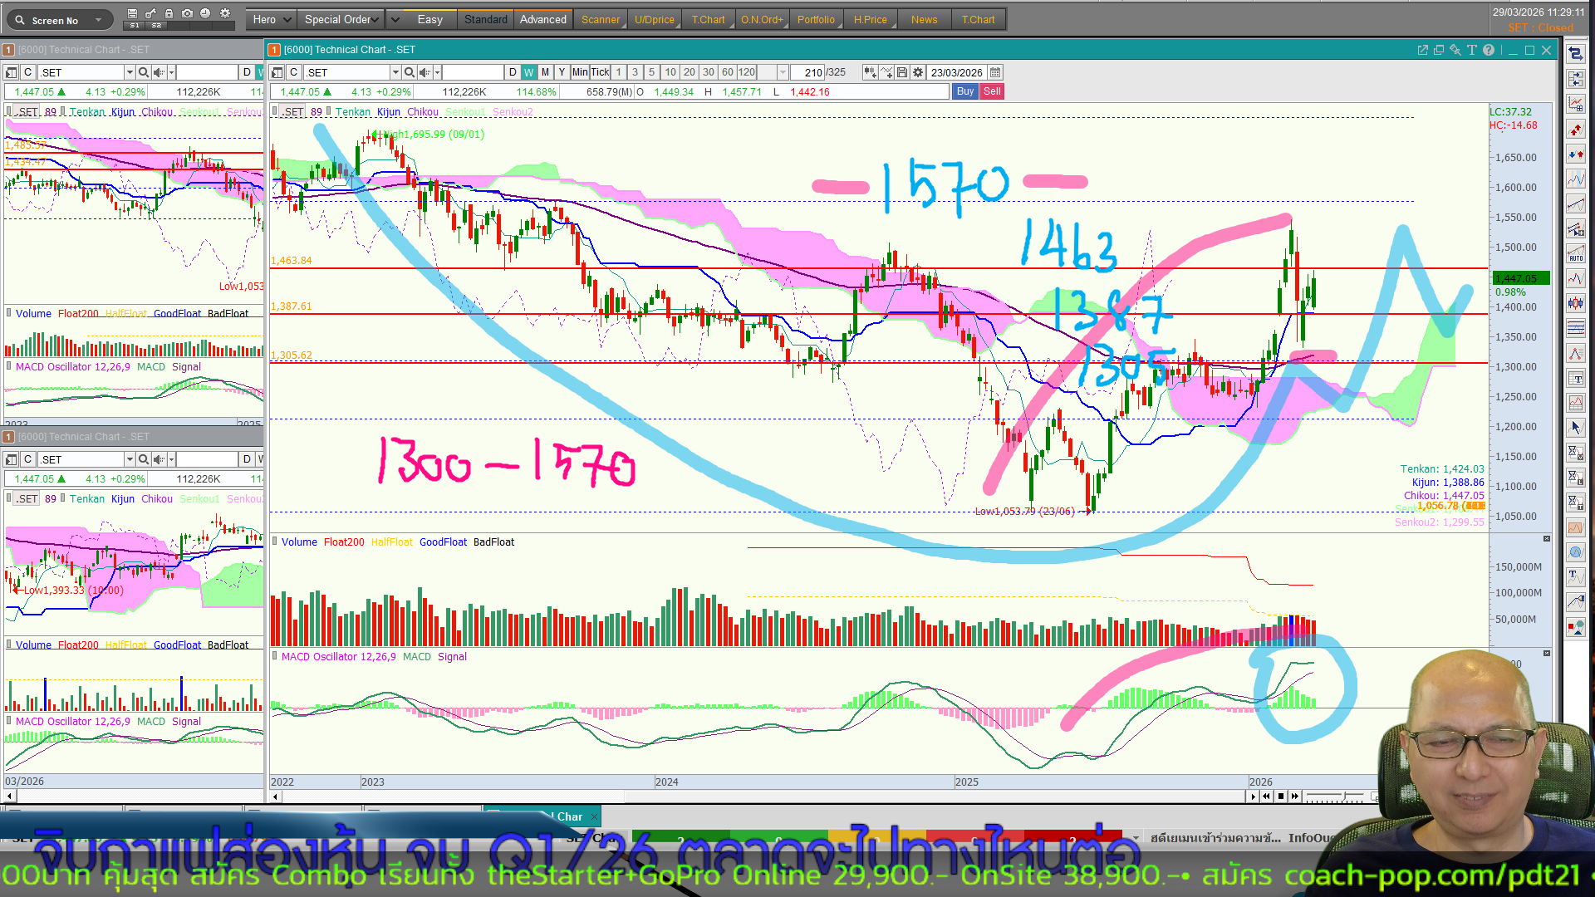This screenshot has width=1595, height=897.
Task: Open the calendar date picker icon
Action: tap(995, 72)
